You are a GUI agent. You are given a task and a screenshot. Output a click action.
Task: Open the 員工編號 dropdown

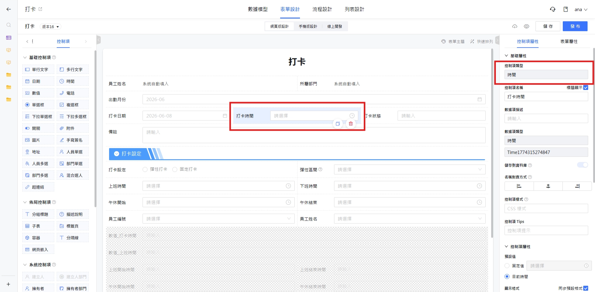(218, 219)
